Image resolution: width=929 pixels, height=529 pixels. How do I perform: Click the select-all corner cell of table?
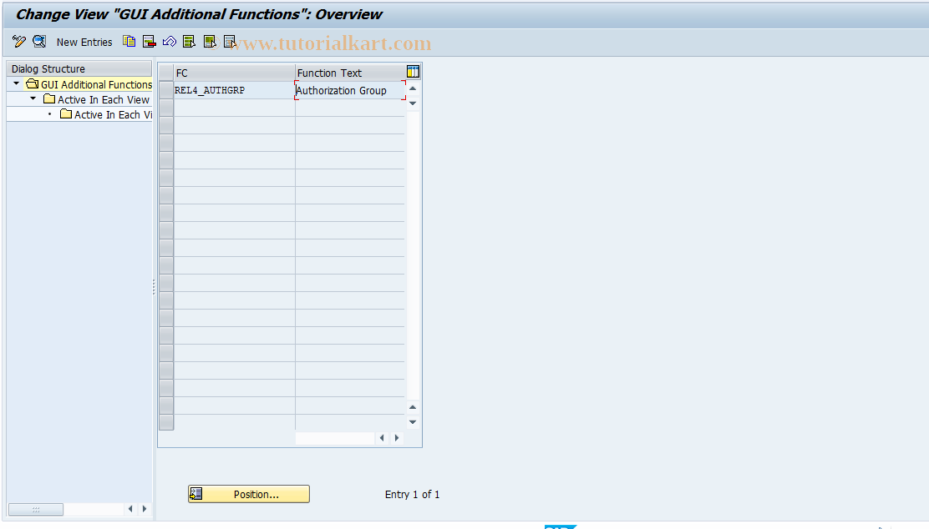pos(166,73)
